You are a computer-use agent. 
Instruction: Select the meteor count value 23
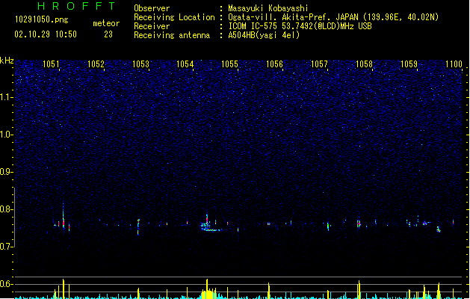click(108, 34)
